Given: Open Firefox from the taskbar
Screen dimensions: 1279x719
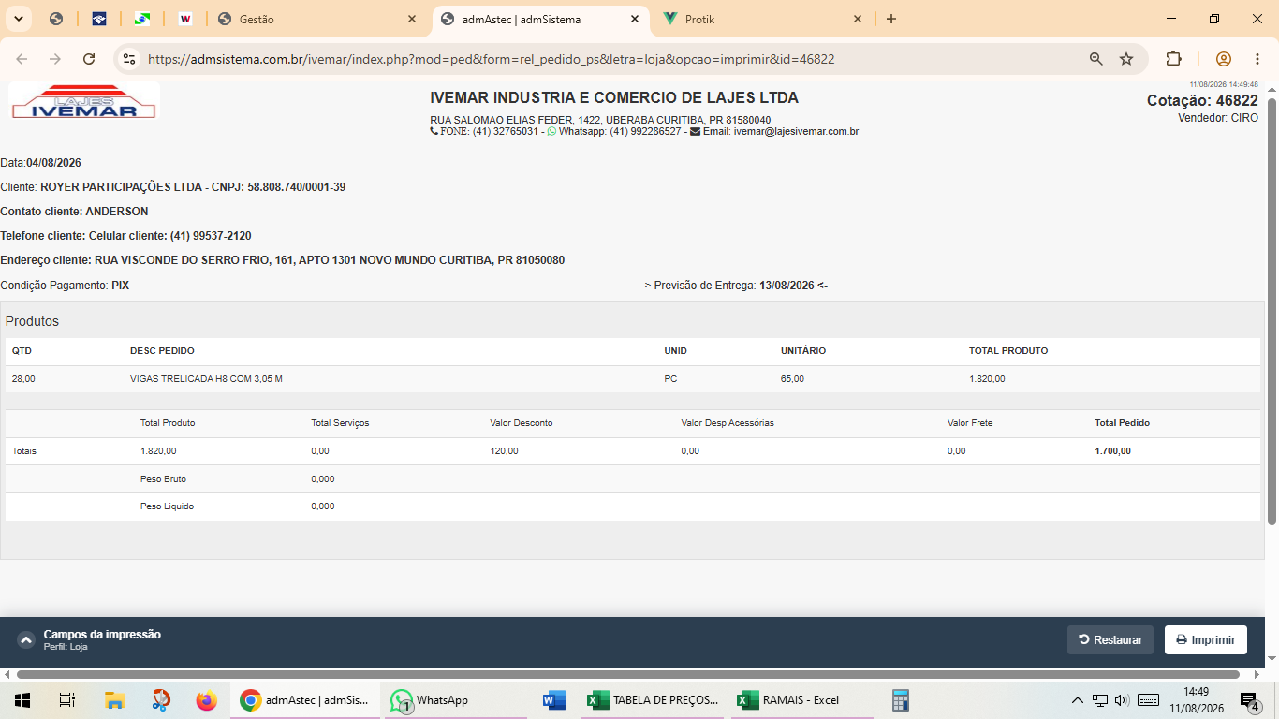Looking at the screenshot, I should point(206,699).
